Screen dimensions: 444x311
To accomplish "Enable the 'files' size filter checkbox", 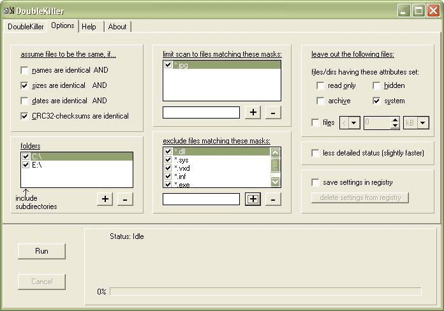I will click(315, 122).
